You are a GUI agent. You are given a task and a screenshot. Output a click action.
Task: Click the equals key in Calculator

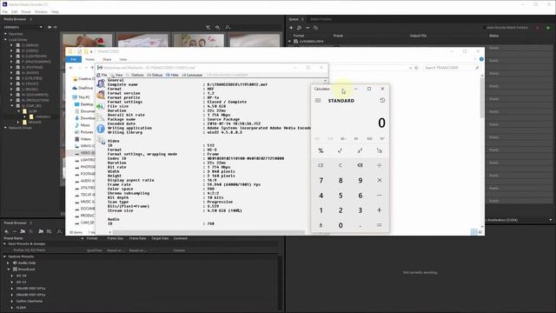(x=380, y=225)
